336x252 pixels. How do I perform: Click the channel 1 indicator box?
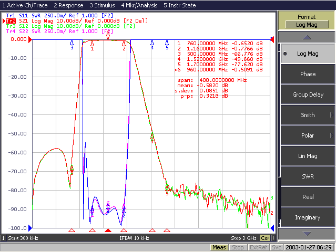point(3,238)
